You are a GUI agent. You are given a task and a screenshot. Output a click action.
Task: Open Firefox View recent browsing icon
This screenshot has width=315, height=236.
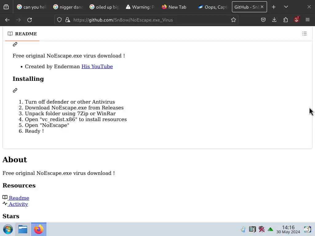(x=6, y=7)
